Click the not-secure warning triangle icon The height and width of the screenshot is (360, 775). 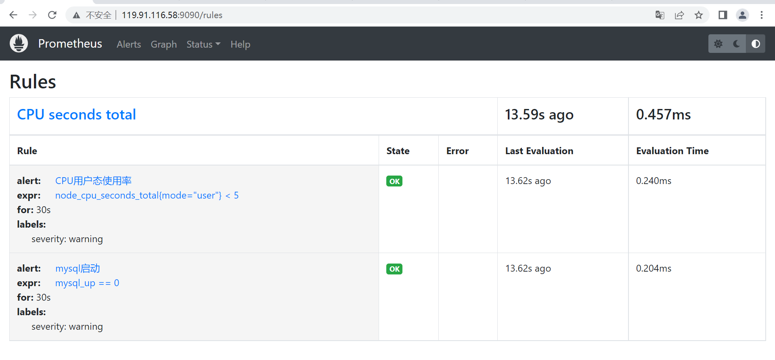76,15
